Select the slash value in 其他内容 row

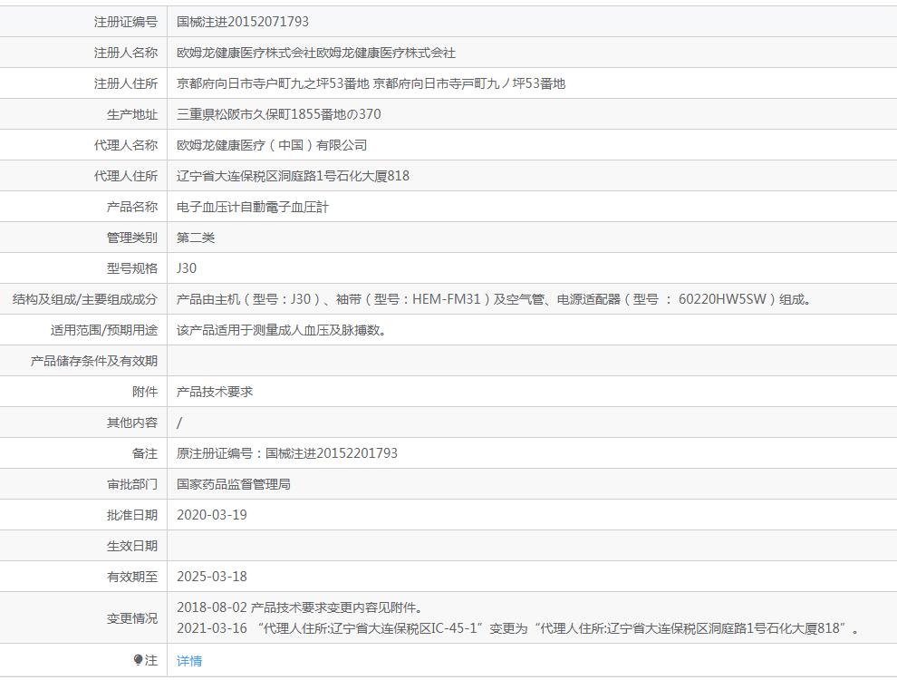[179, 423]
